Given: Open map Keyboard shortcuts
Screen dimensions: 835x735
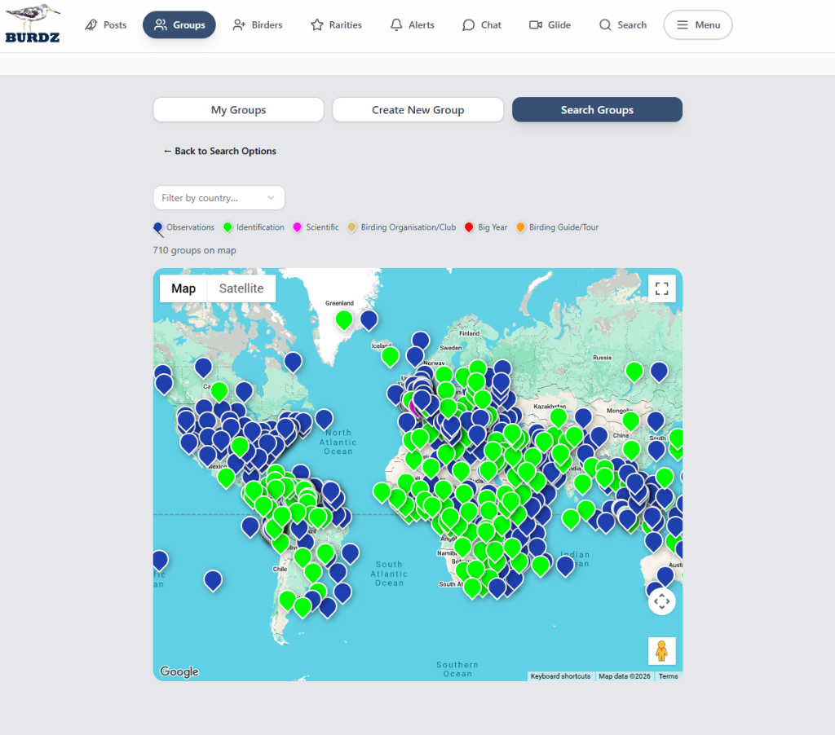Looking at the screenshot, I should coord(560,676).
